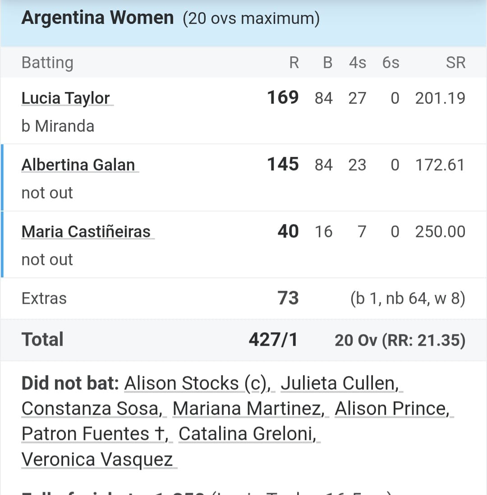Open Julieta Cullen's profile link
This screenshot has width=487, height=495.
[340, 384]
